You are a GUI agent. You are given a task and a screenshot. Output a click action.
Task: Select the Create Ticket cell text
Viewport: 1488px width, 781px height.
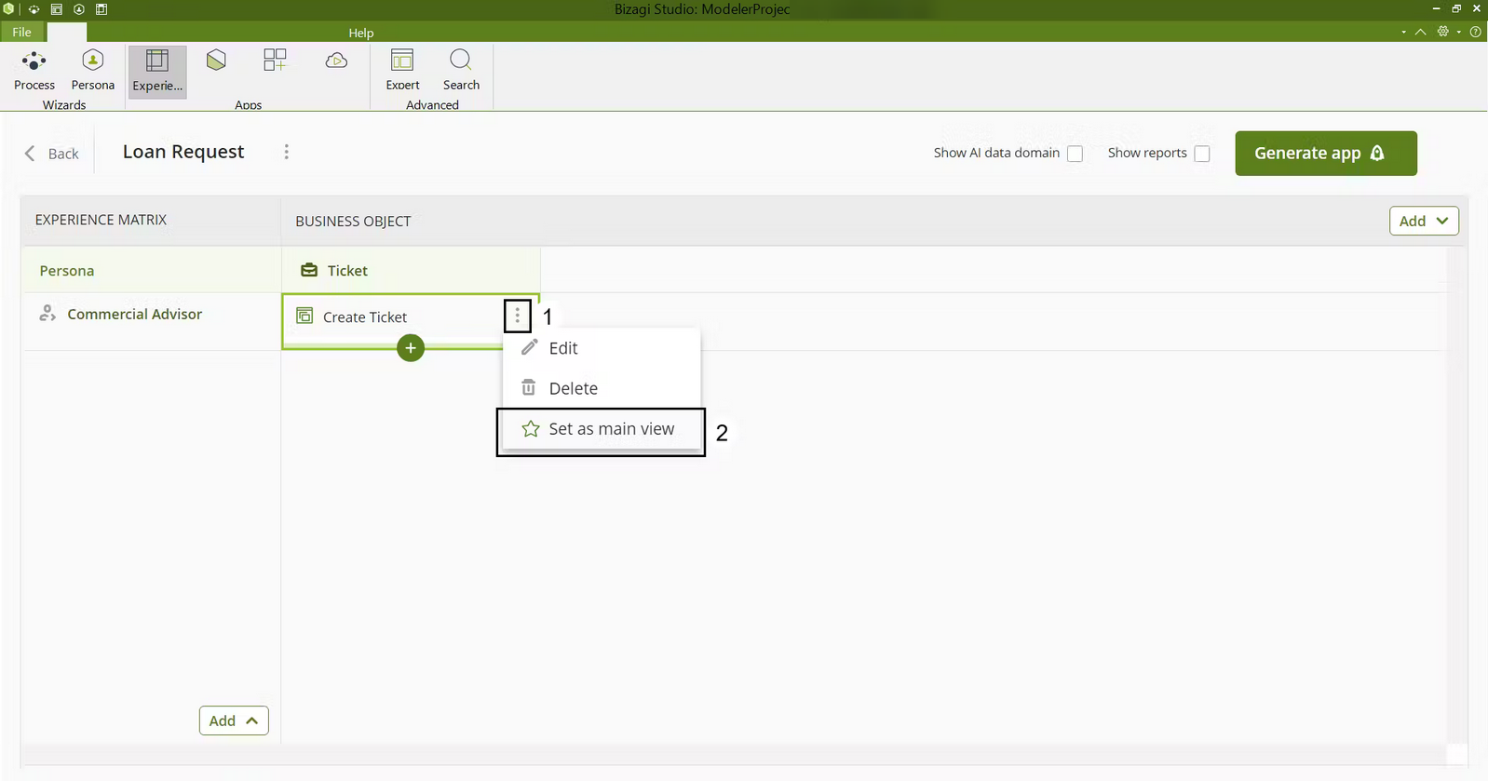tap(365, 317)
